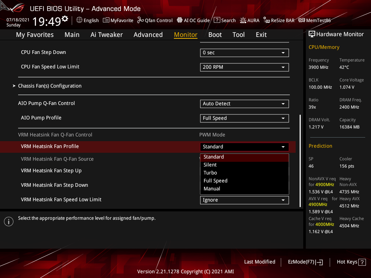Open the ReSize BAR setting
This screenshot has width=371, height=278.
click(x=279, y=20)
